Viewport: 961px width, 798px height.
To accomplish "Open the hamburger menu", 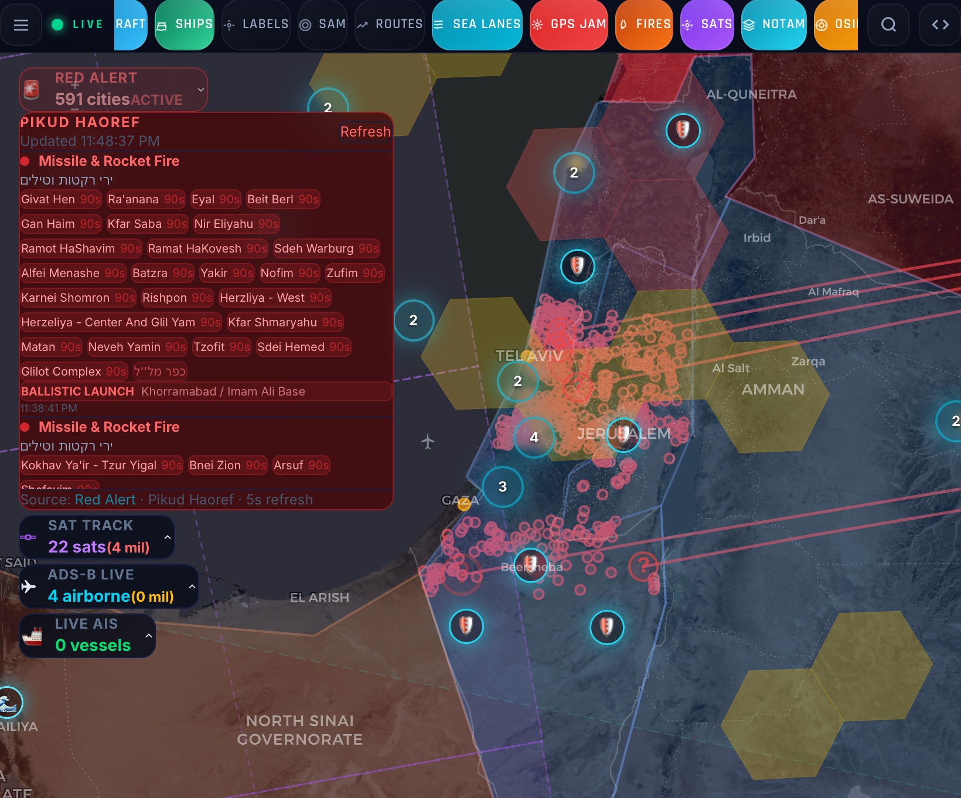I will [x=21, y=25].
